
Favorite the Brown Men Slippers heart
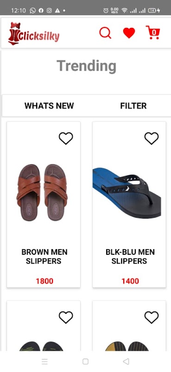coord(66,138)
